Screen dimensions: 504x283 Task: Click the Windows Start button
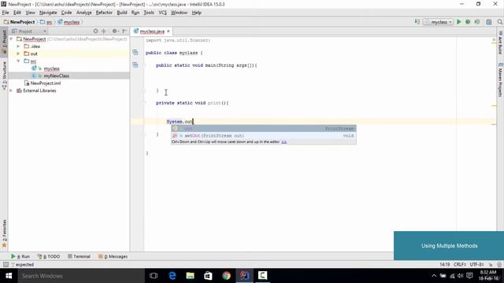[x=9, y=276]
